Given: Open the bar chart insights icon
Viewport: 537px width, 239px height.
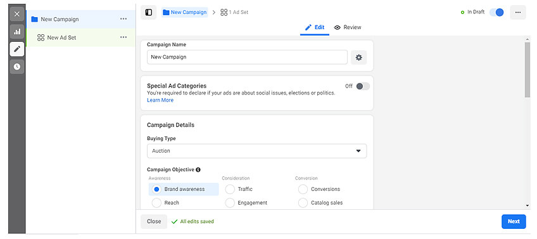Looking at the screenshot, I should pyautogui.click(x=16, y=32).
